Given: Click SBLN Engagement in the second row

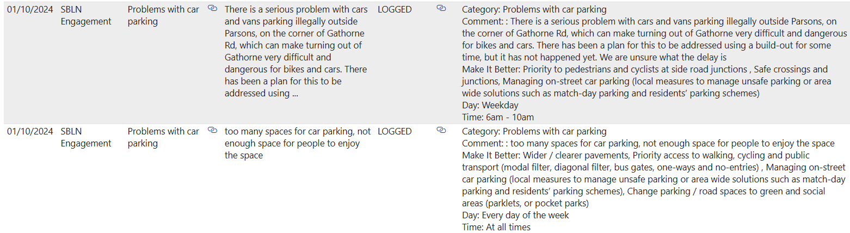Looking at the screenshot, I should (85, 138).
